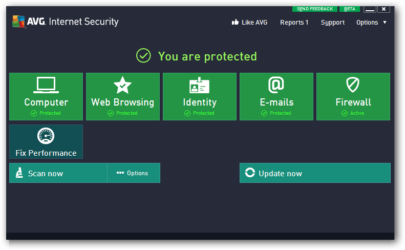This screenshot has width=405, height=250.
Task: Start a scan with Scan now
Action: click(46, 174)
